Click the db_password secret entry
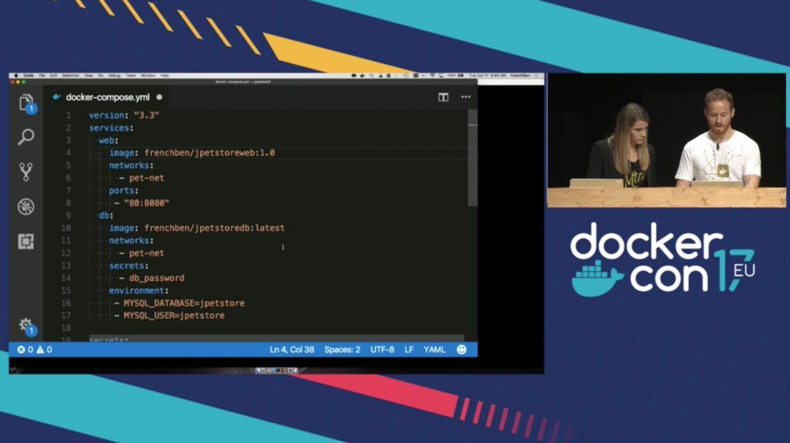The width and height of the screenshot is (790, 443). click(x=157, y=278)
